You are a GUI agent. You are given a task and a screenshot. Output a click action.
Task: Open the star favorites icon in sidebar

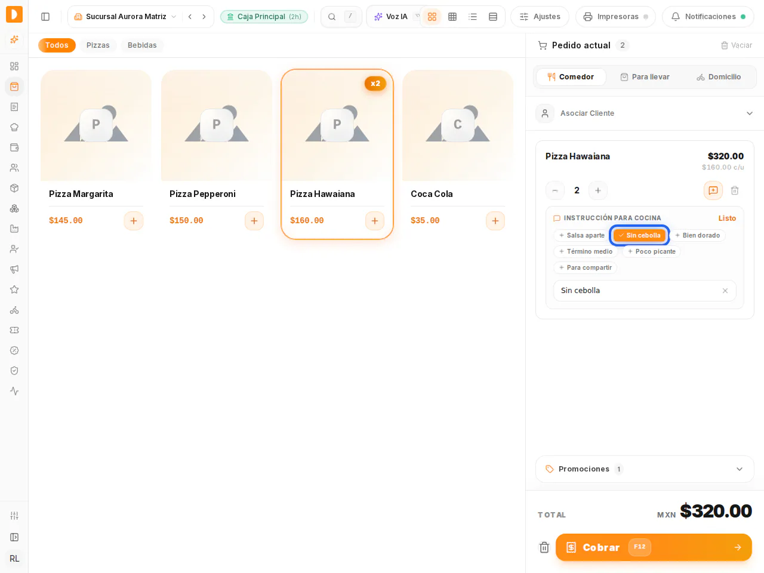click(x=14, y=289)
